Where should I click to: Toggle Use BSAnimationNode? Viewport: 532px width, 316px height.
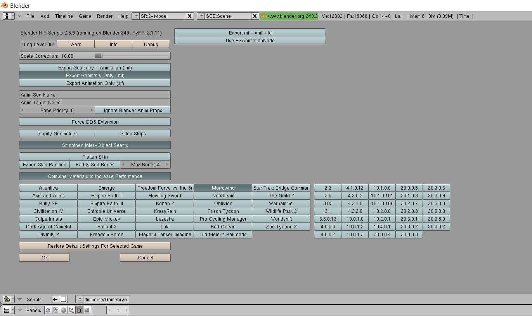click(x=250, y=40)
